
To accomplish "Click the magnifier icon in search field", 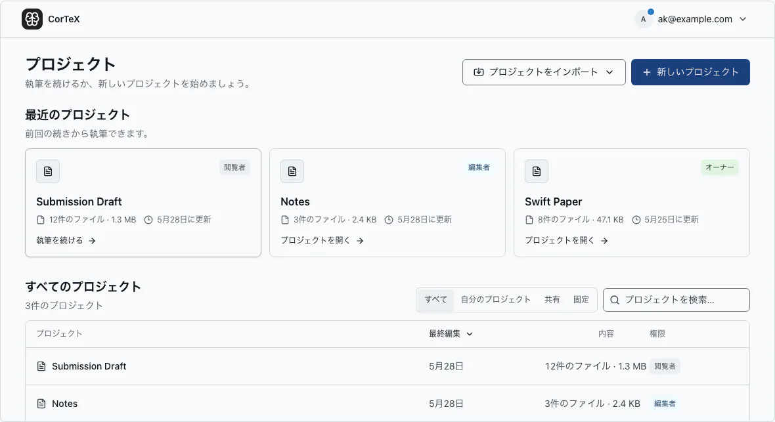I will click(x=614, y=300).
